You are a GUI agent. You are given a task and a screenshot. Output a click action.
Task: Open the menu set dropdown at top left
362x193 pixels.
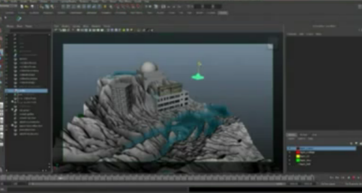coord(9,6)
